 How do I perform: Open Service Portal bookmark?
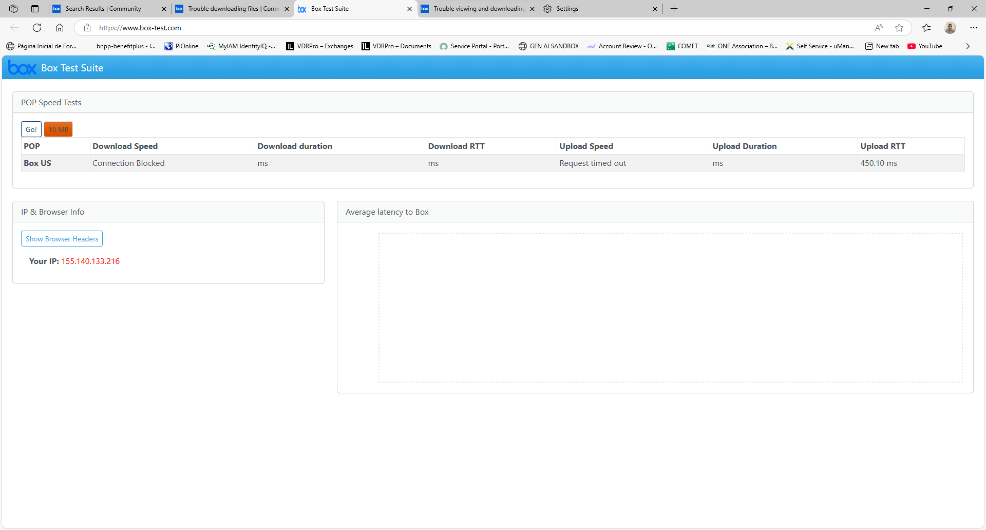tap(475, 46)
